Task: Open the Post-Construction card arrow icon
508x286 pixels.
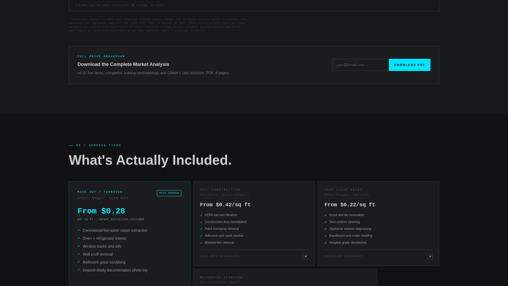Action: [x=305, y=257]
